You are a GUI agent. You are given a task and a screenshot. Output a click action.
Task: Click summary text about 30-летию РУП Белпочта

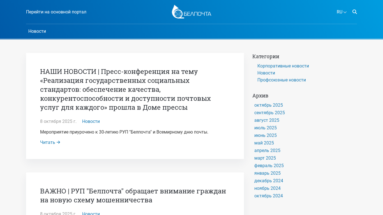point(124,132)
